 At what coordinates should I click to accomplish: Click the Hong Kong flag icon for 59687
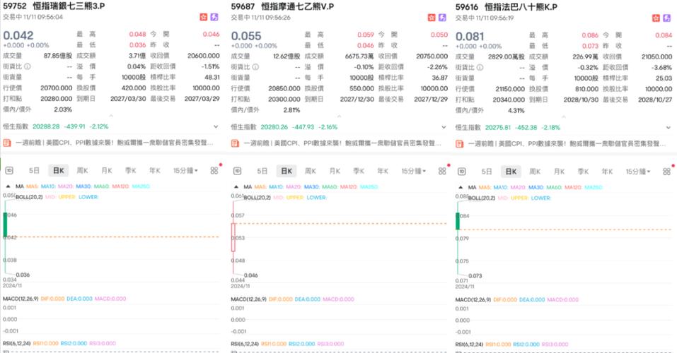[432, 18]
